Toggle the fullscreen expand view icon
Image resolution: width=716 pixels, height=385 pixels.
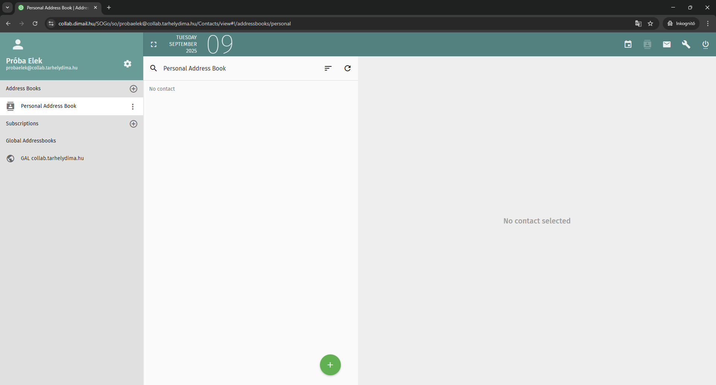click(154, 44)
